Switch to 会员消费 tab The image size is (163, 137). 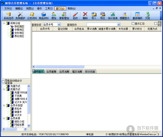(x=64, y=72)
